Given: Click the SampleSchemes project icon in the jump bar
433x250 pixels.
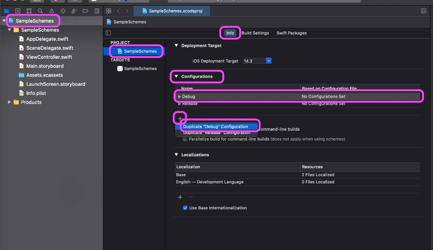Looking at the screenshot, I should point(109,22).
